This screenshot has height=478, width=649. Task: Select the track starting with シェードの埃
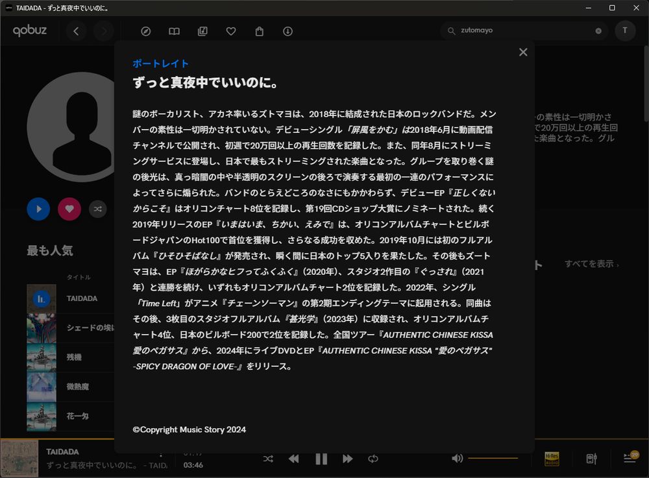[x=90, y=328]
